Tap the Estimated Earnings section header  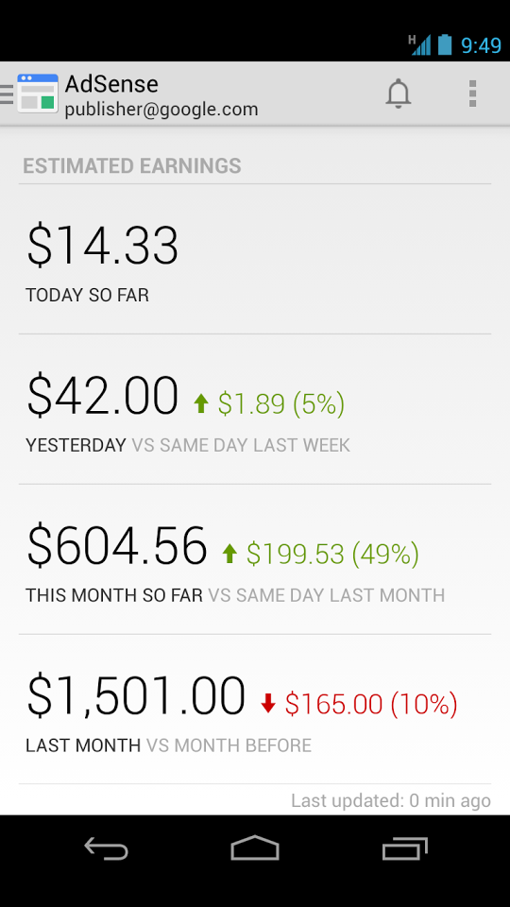click(x=132, y=166)
